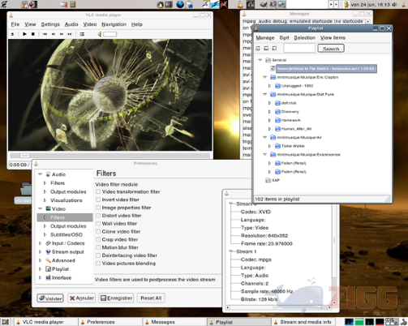Screen dimensions: 408x326
Task: Collapse the Audio category in Preferences tree
Action: pos(41,174)
